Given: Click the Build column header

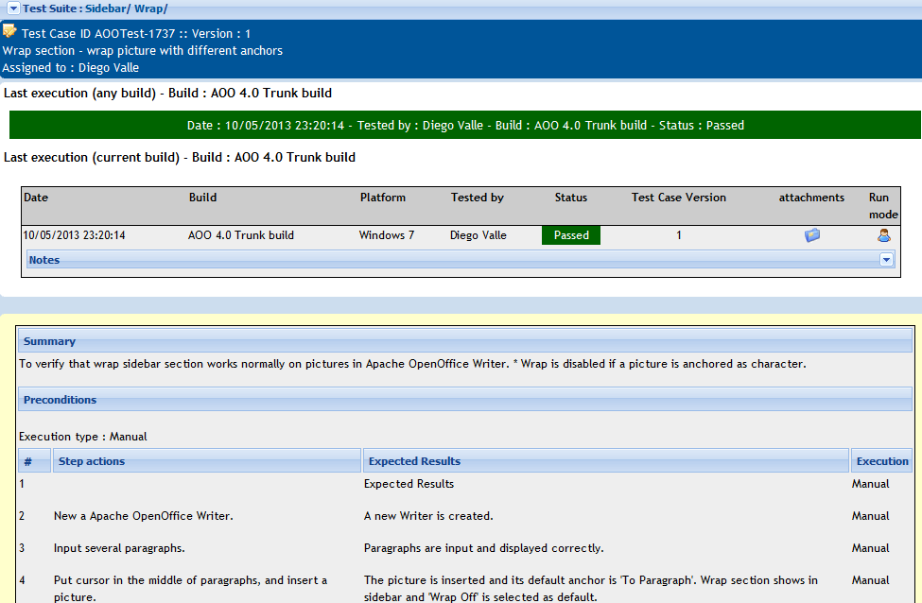Looking at the screenshot, I should [x=203, y=198].
